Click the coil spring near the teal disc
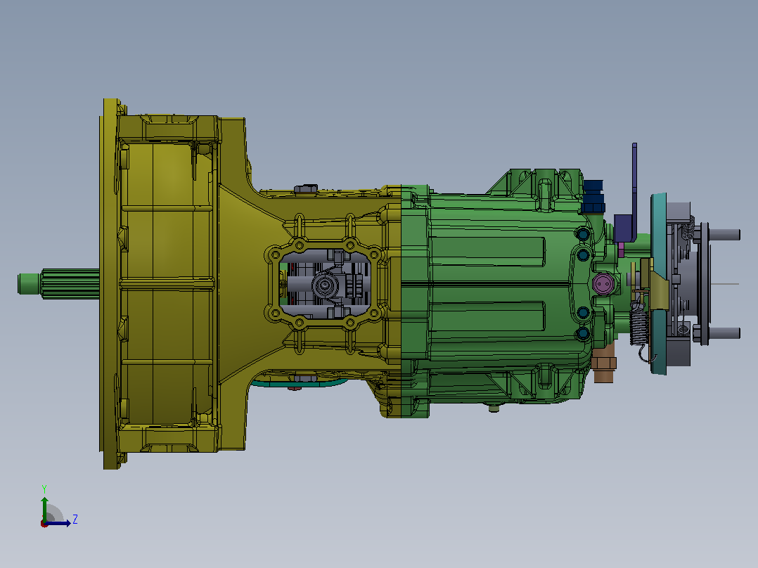Image resolution: width=758 pixels, height=568 pixels. tap(638, 326)
